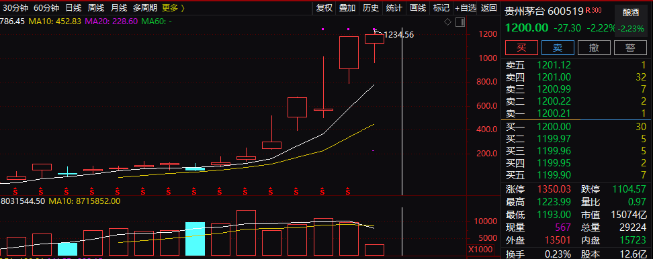Switch to the 日线 daily chart tab
Screen dimensions: 653x259
73,7
